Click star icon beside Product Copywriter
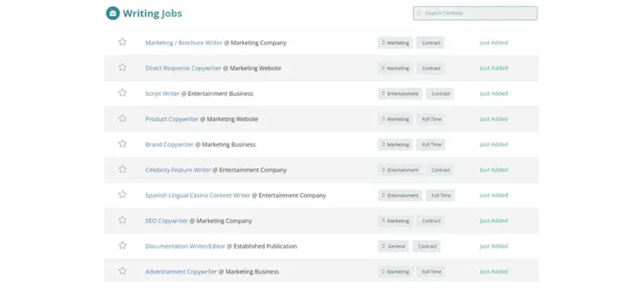This screenshot has width=619, height=288. 122,118
